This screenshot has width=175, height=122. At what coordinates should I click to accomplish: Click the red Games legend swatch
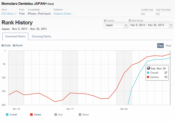click(x=31, y=114)
